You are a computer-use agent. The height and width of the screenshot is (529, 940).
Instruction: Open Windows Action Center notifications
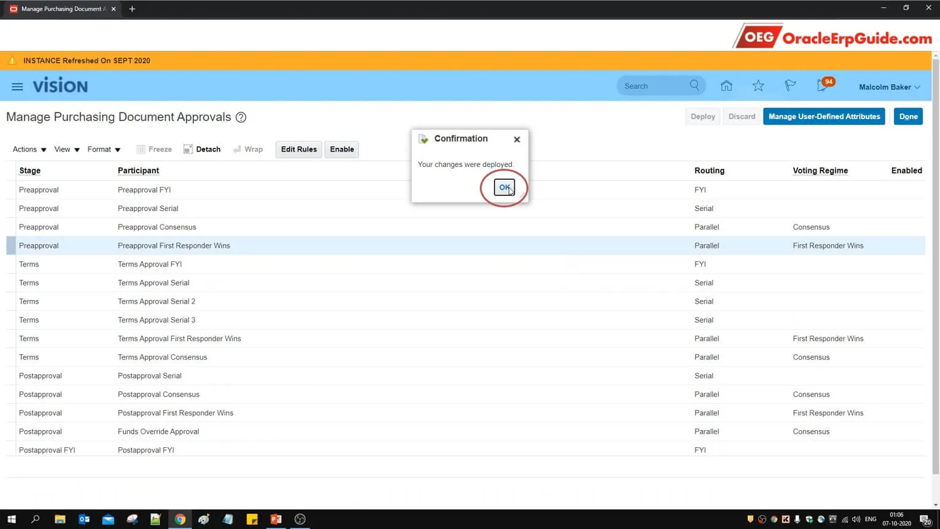pyautogui.click(x=926, y=520)
